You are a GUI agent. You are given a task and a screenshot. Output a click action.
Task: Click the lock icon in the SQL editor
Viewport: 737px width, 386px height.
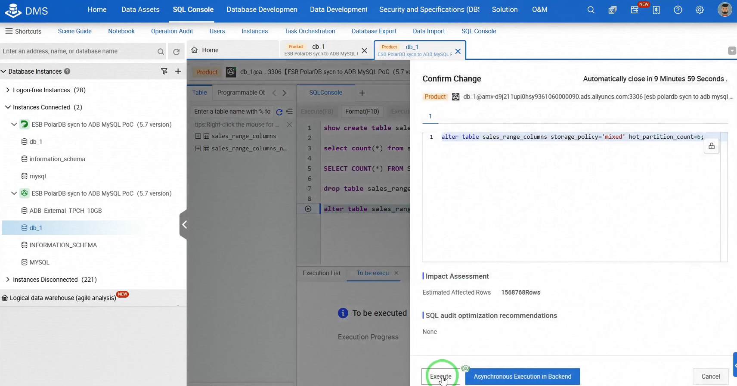pos(712,146)
